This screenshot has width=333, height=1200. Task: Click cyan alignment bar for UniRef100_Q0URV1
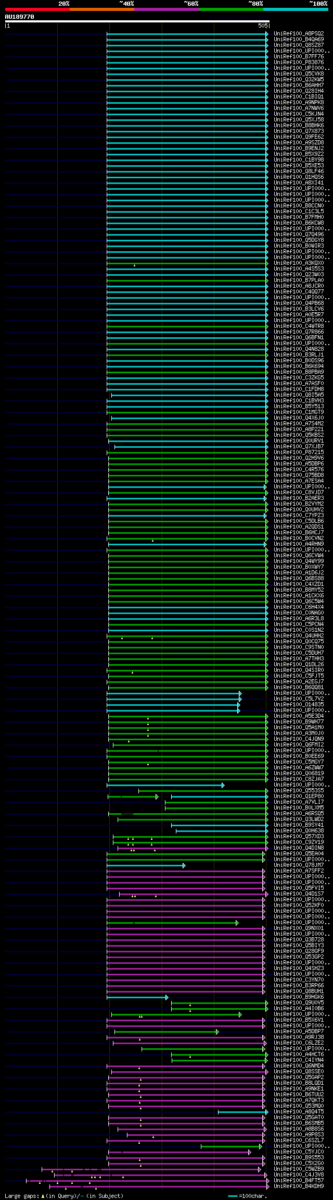188,441
